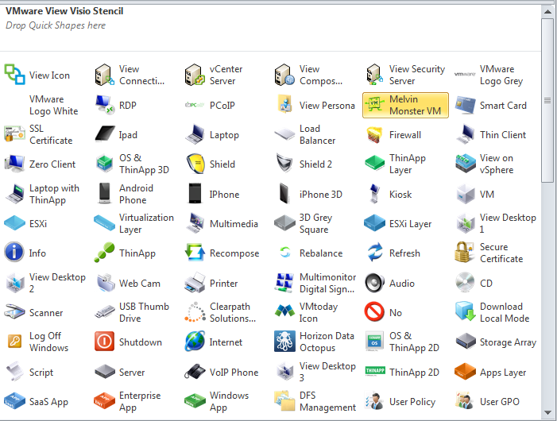Click the vertical scrollbar thumb
Image resolution: width=557 pixels, height=421 pixels.
coord(547,100)
